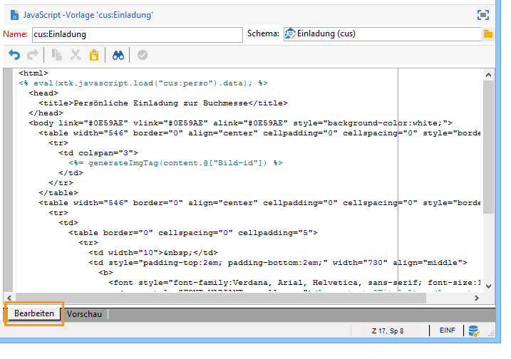Click the '<head>' opening tag line
Screen dimensions: 511x359
43,93
